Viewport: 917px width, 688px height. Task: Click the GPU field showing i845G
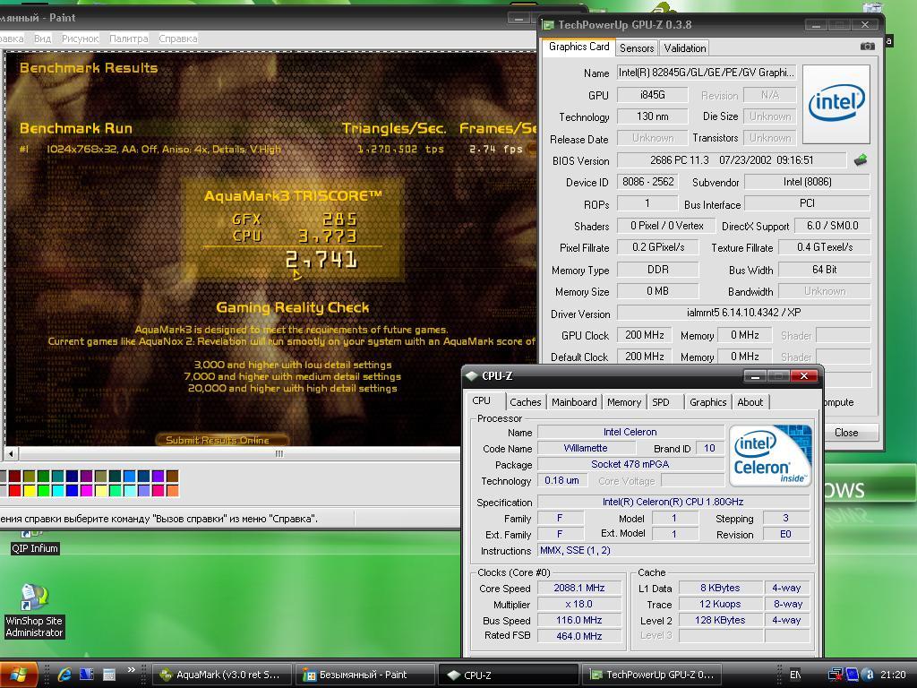point(653,94)
